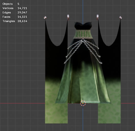Image resolution: width=135 pixels, height=131 pixels.
Task: Select the far-left curtain ring hook
Action: 45,18
